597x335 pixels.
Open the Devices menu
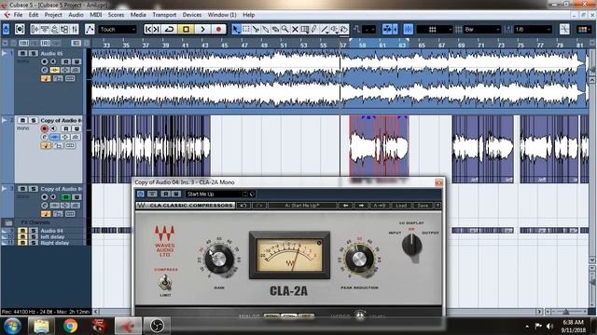click(191, 15)
